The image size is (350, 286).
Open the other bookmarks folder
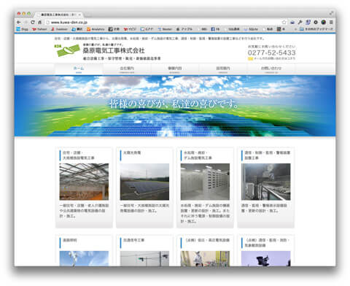pos(316,29)
